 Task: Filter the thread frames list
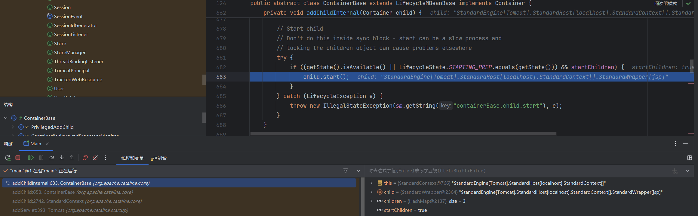346,171
